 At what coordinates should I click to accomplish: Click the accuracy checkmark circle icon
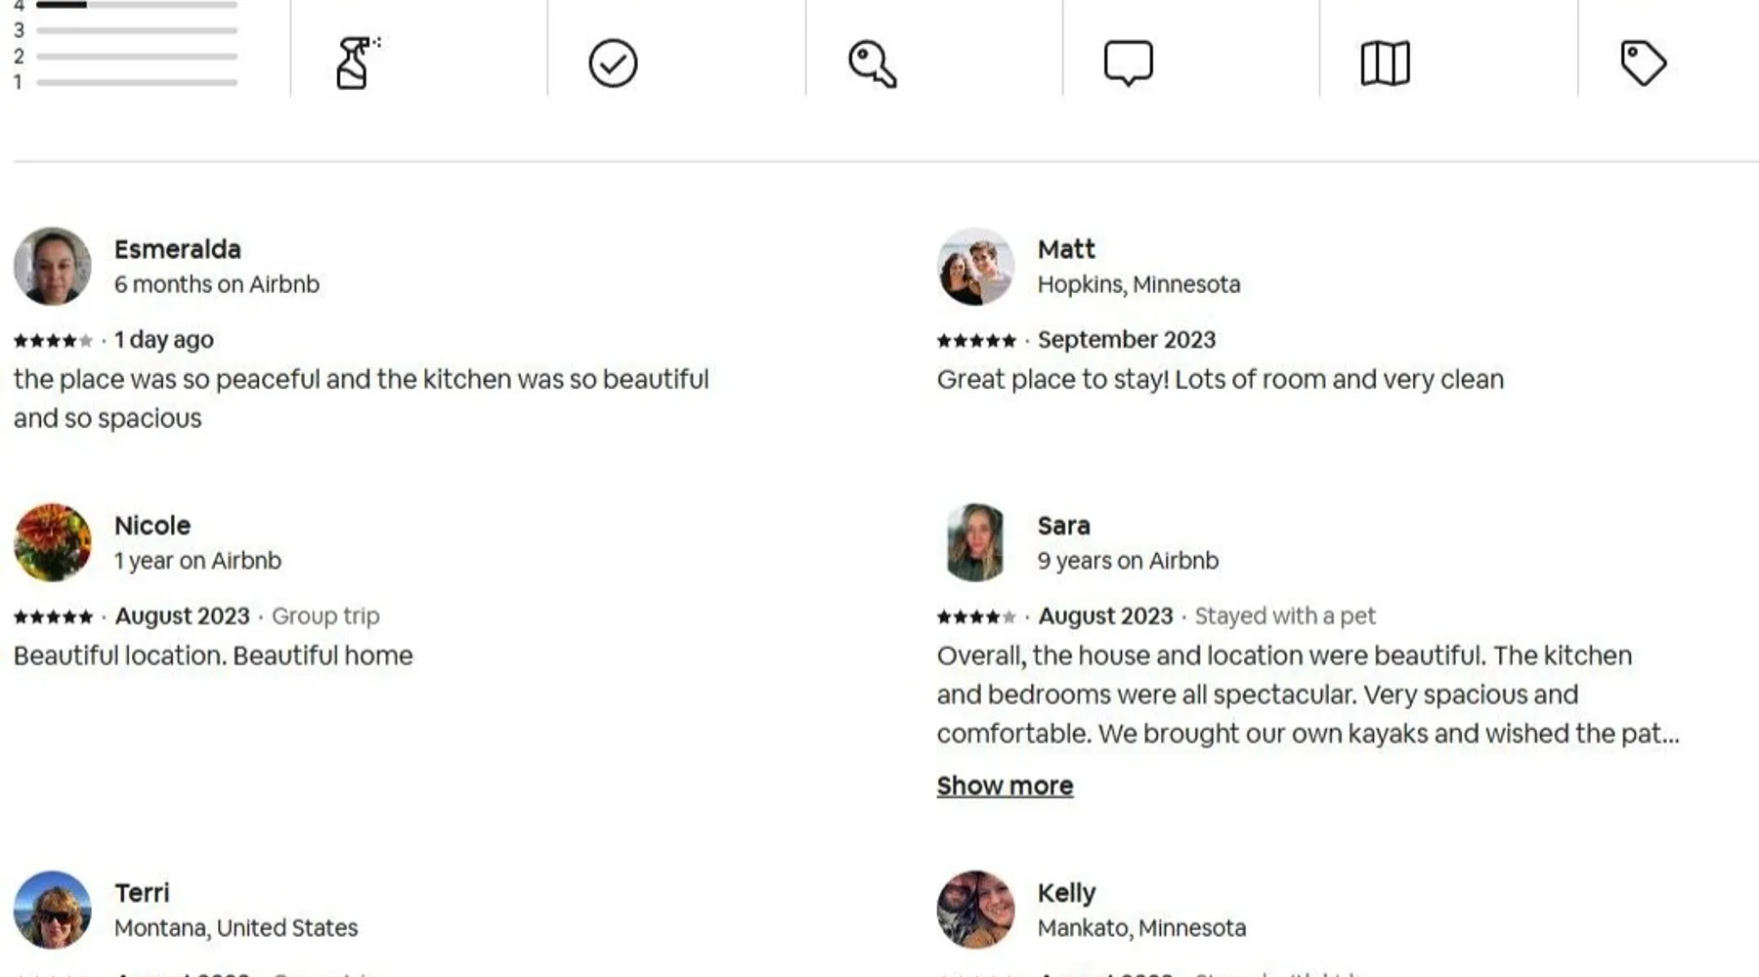tap(613, 64)
